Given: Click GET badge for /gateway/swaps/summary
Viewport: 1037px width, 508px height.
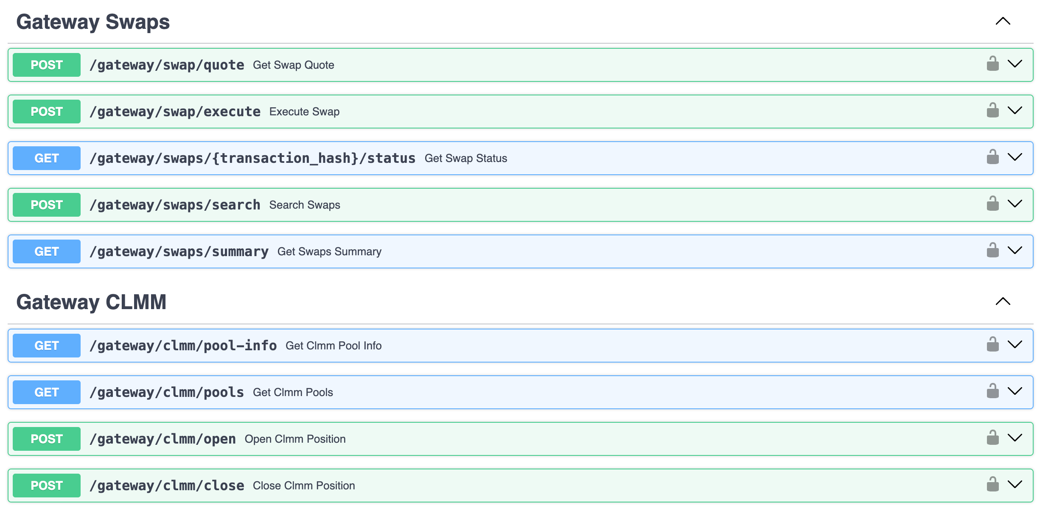Looking at the screenshot, I should click(x=47, y=251).
